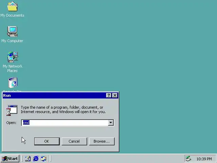The height and width of the screenshot is (163, 217).
Task: Click the Show Desktop quick launch icon
Action: click(x=28, y=159)
